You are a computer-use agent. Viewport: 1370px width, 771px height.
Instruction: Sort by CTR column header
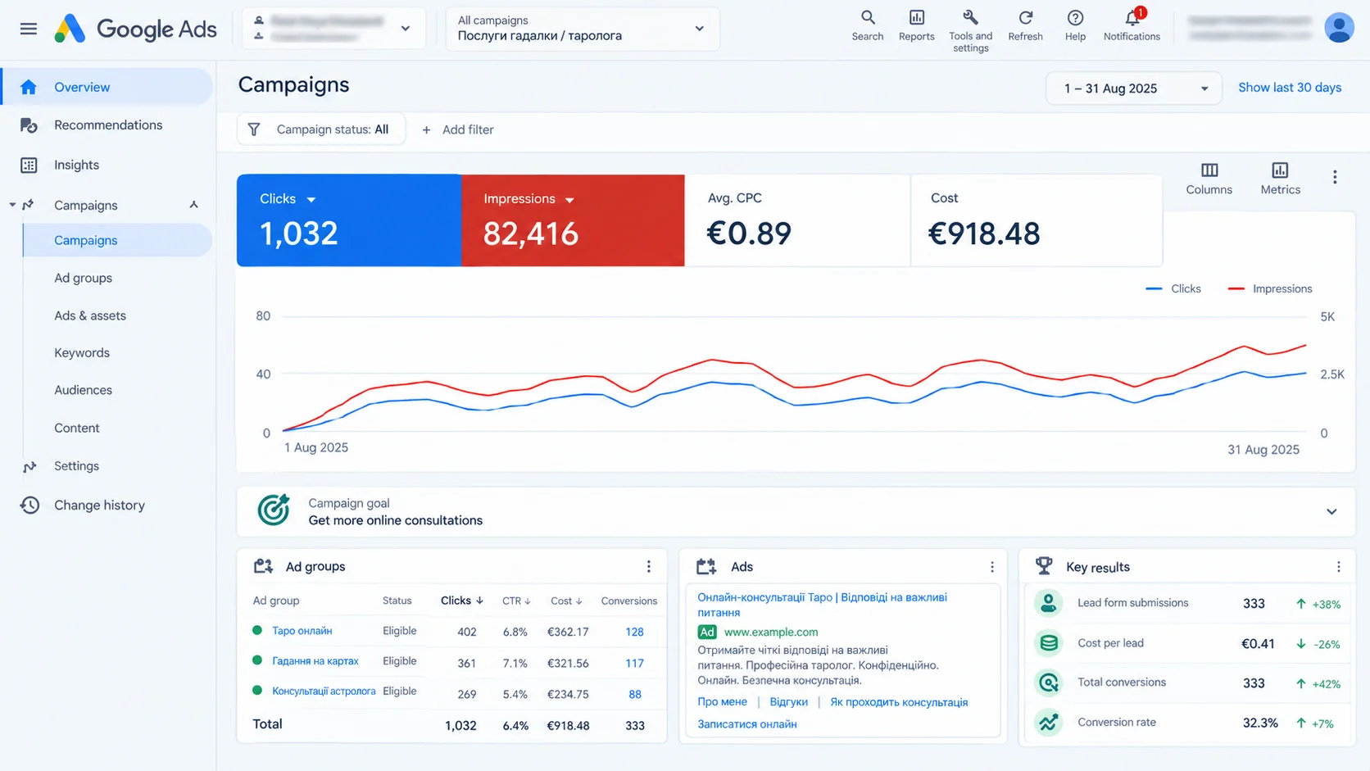tap(516, 601)
